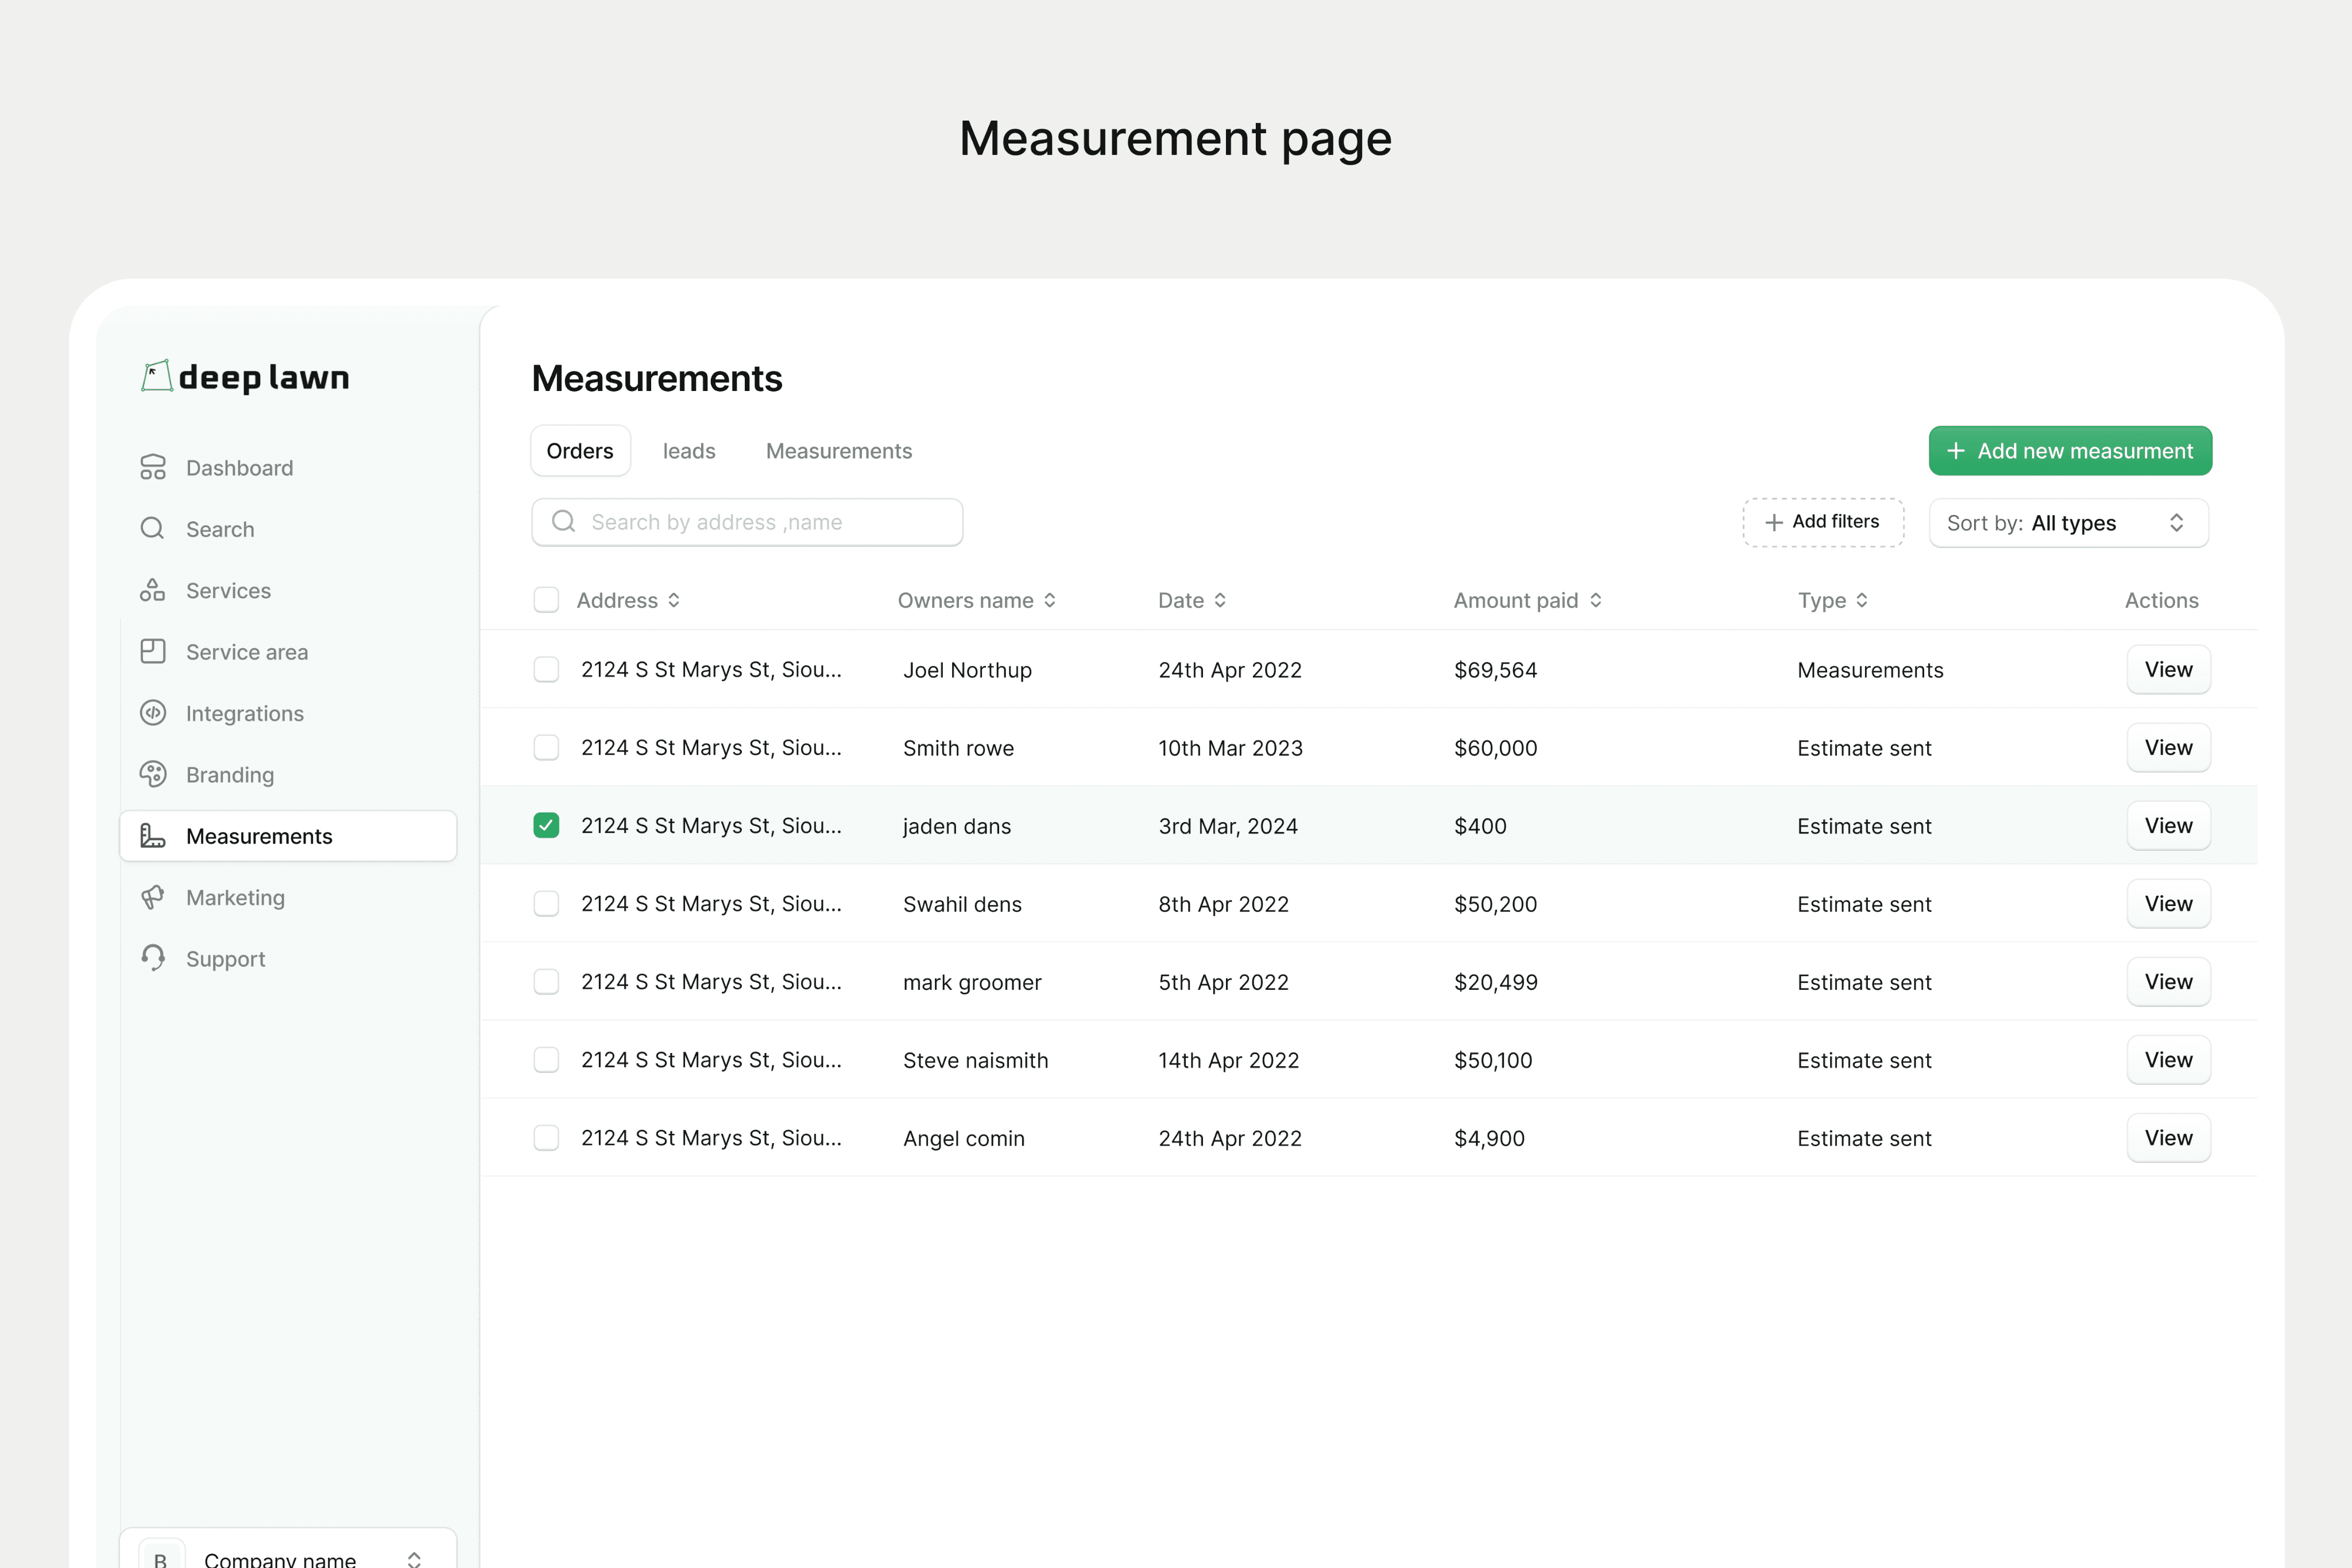
Task: Focus the Search by address field
Action: pos(760,522)
